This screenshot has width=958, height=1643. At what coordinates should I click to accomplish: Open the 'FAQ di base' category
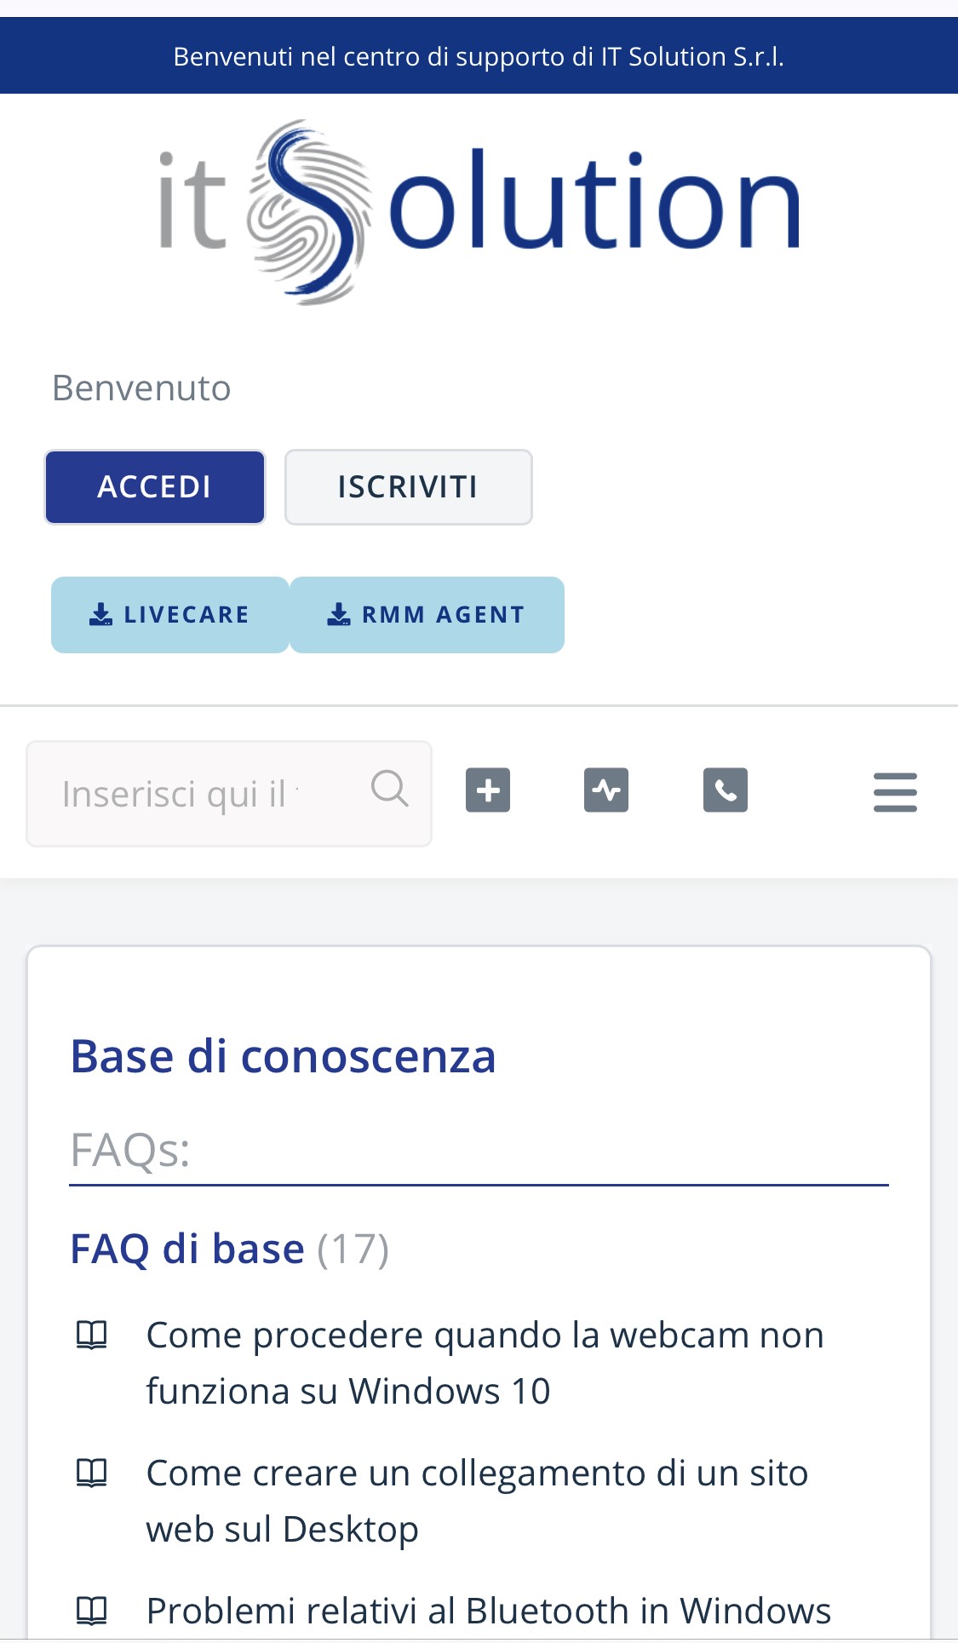tap(187, 1249)
